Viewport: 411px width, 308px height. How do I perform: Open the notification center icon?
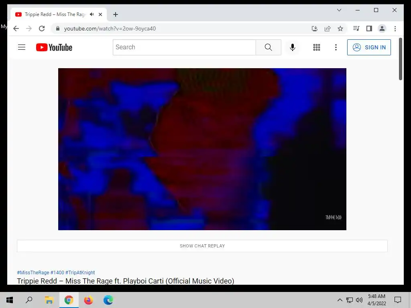coord(398,300)
